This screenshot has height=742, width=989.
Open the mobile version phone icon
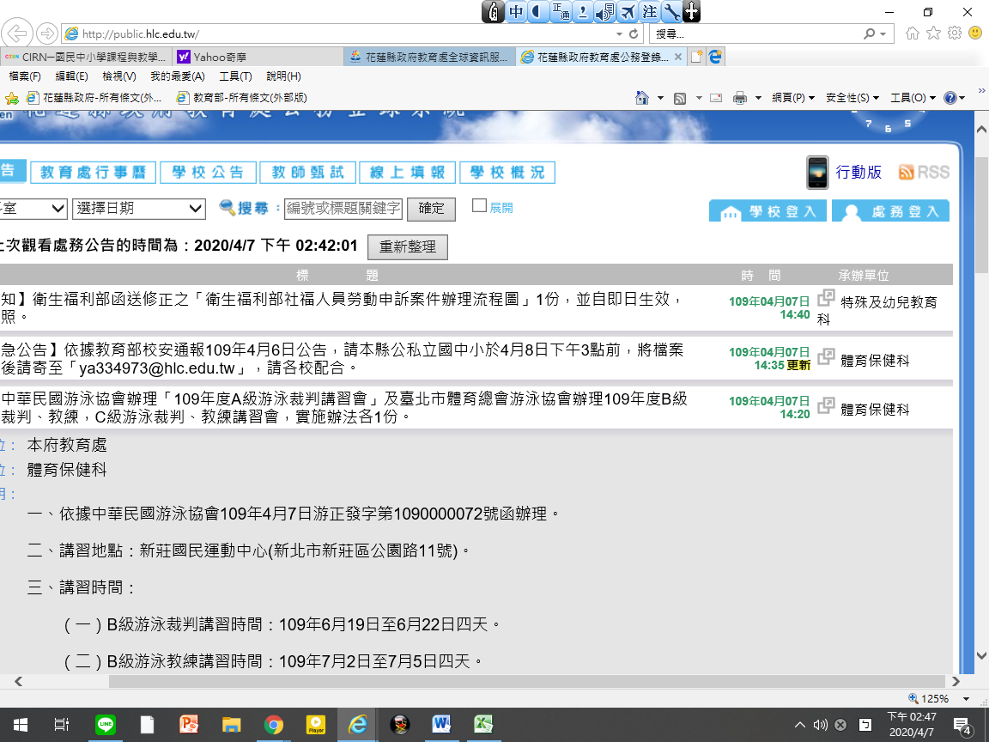coord(817,173)
